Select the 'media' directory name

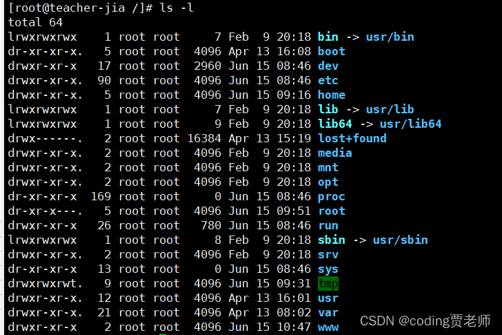pyautogui.click(x=335, y=153)
